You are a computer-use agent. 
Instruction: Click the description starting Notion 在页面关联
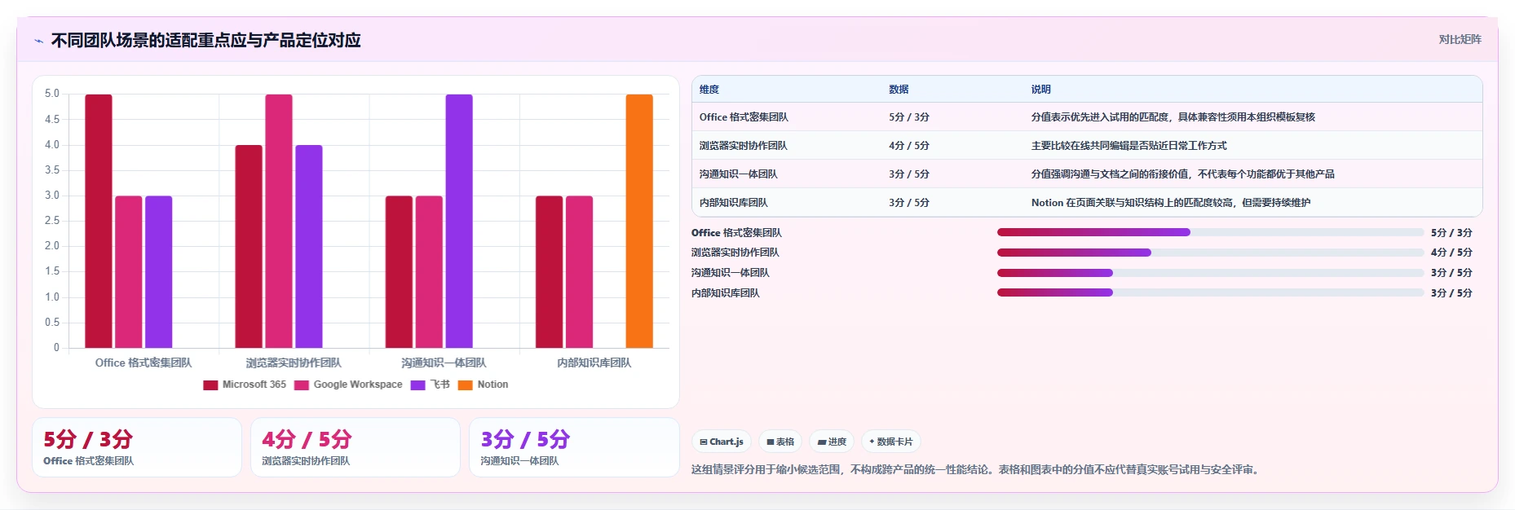pyautogui.click(x=1170, y=203)
